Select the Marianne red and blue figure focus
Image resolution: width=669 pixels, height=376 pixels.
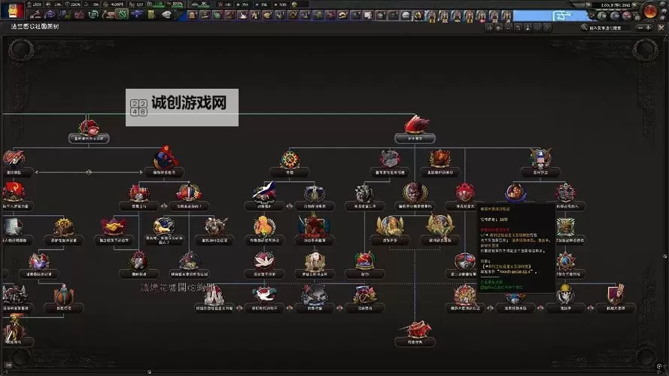(164, 161)
